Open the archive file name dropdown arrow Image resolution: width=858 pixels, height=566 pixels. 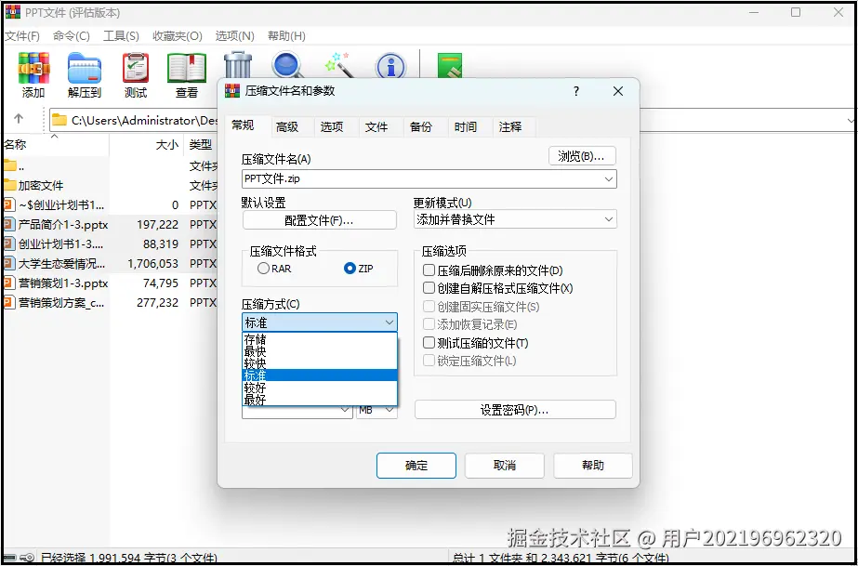(609, 179)
